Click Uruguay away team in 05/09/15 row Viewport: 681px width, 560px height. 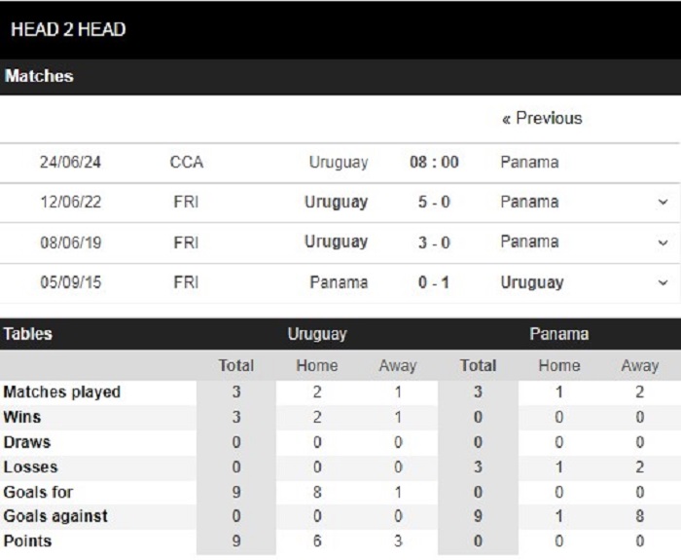(532, 283)
